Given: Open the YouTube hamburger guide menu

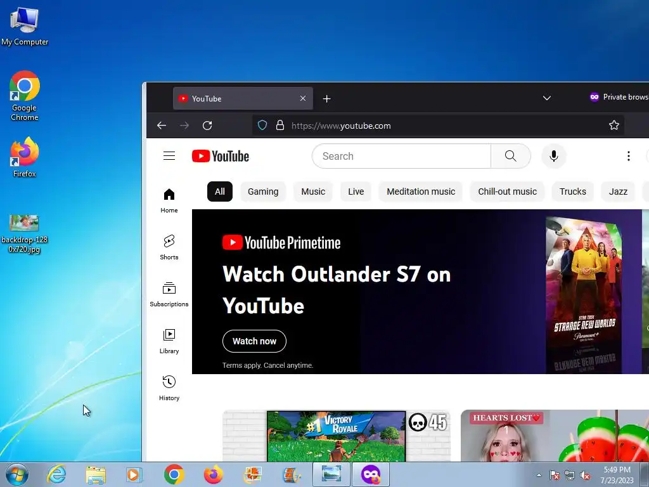Looking at the screenshot, I should coord(169,156).
